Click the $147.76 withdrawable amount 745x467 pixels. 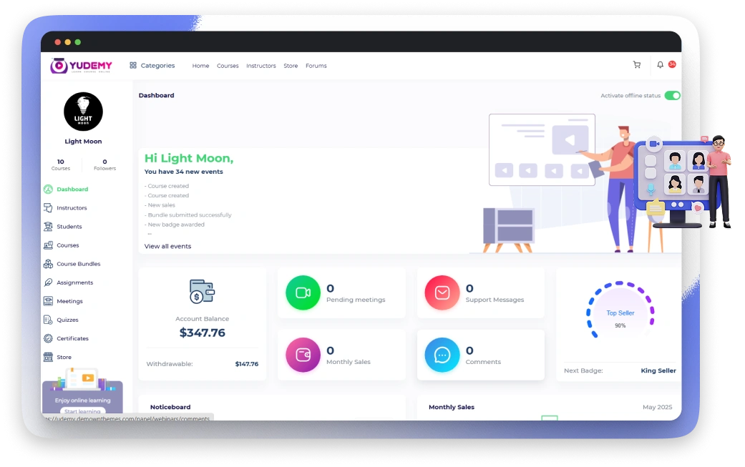247,364
